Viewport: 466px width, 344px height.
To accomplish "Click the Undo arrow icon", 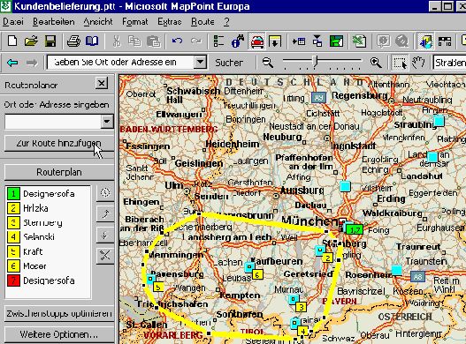I will click(x=177, y=41).
